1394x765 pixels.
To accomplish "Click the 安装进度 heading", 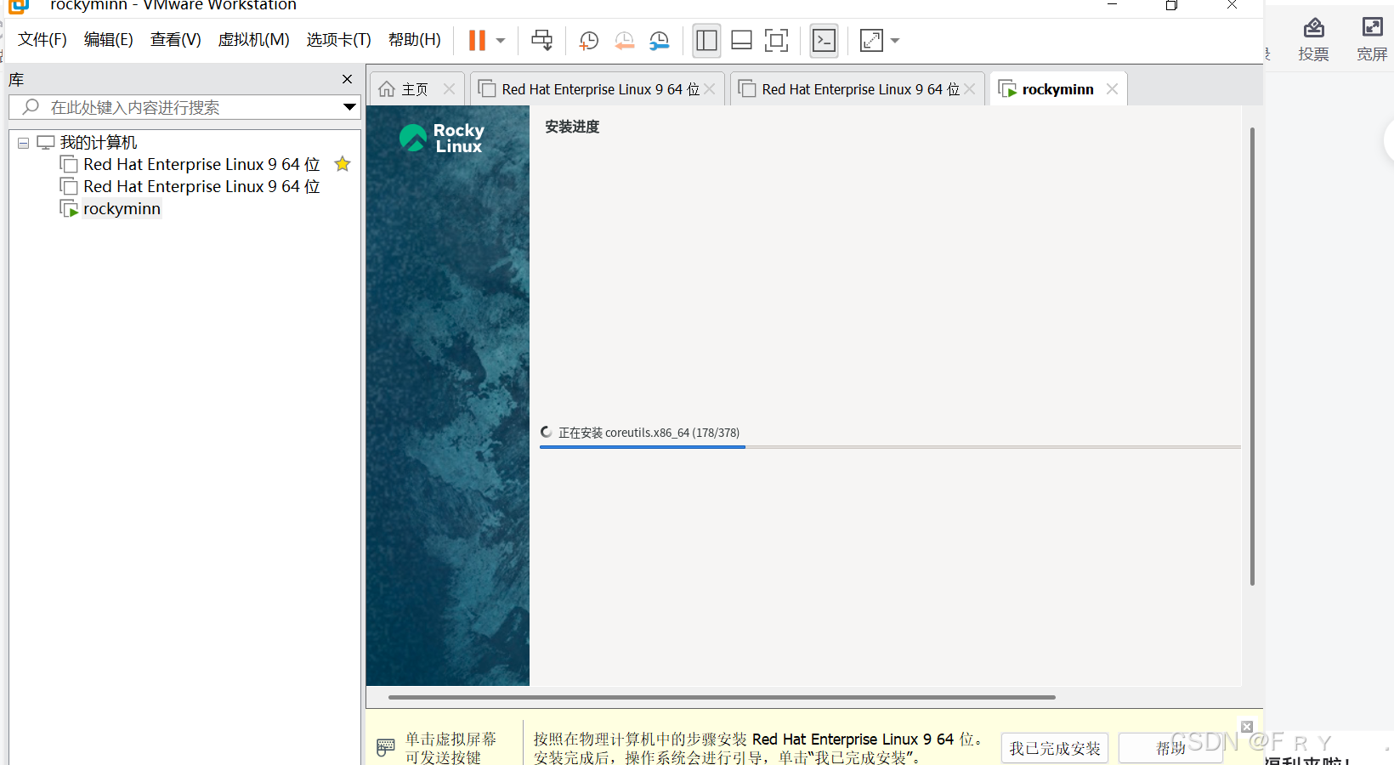I will pos(572,127).
